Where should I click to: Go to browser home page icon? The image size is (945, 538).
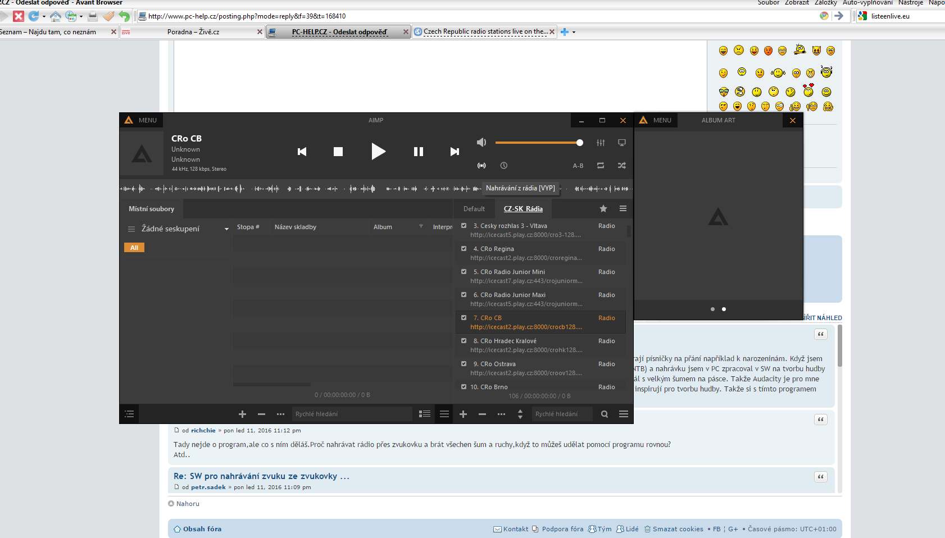(56, 16)
